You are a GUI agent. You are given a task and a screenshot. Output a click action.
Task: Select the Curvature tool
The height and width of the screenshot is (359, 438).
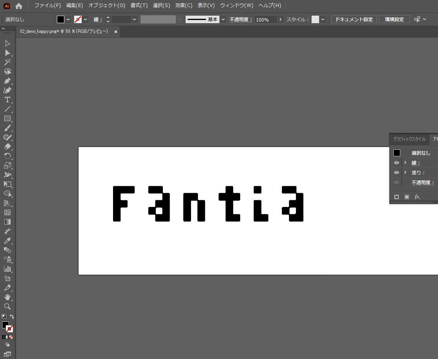tap(7, 91)
